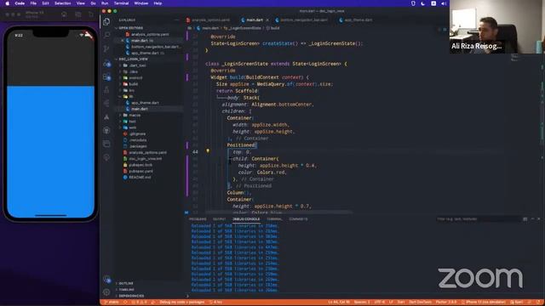The width and height of the screenshot is (545, 306).
Task: Open Explorer more actions ellipsis
Action: pyautogui.click(x=176, y=20)
